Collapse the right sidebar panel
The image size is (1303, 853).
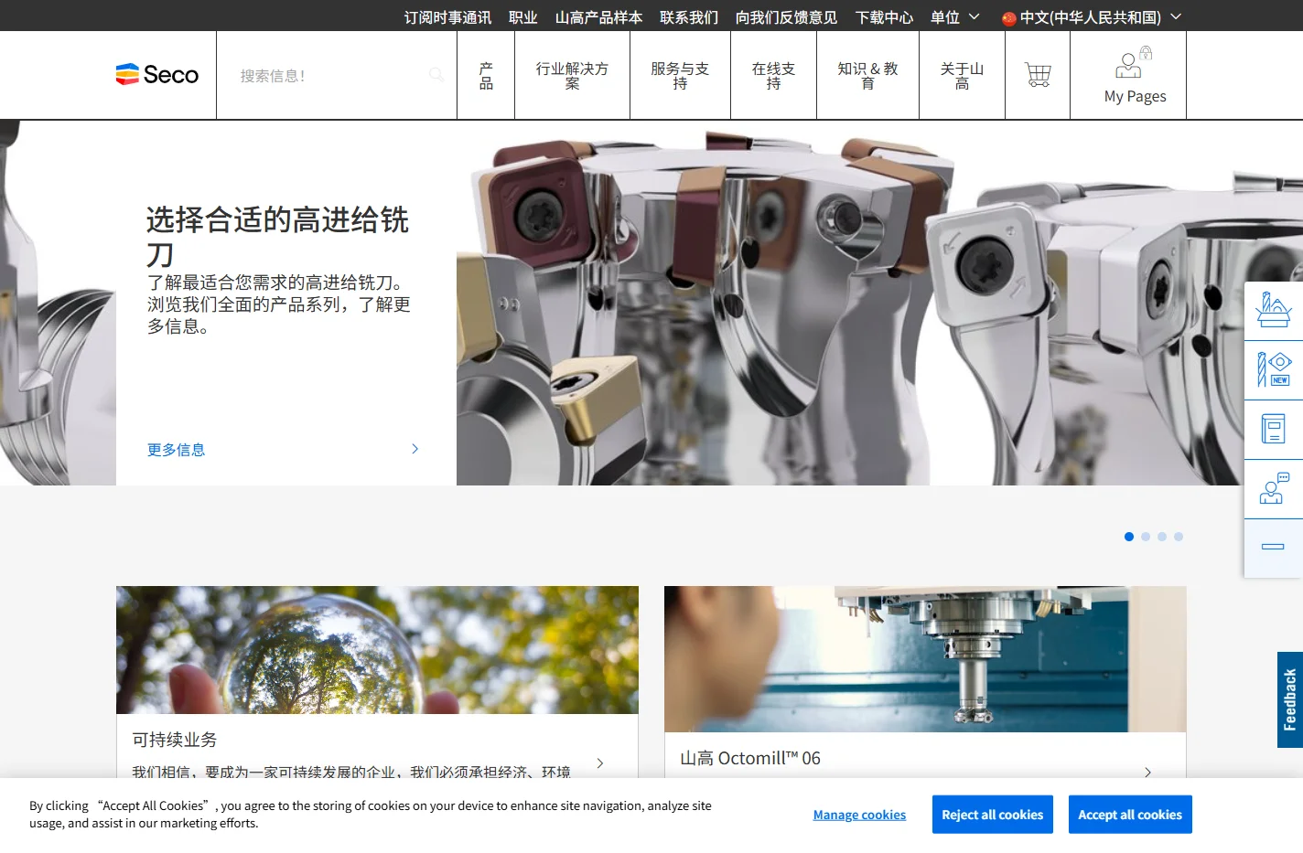coord(1273,547)
